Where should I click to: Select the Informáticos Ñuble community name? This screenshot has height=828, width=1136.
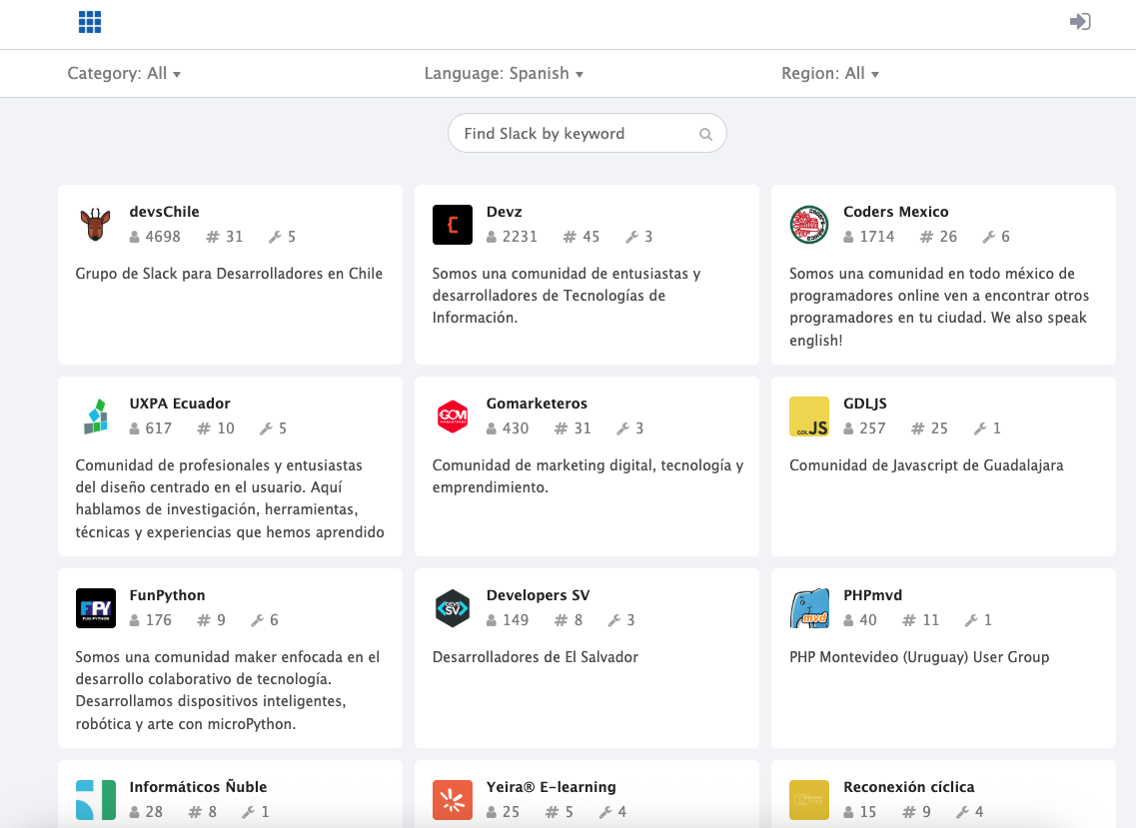[x=198, y=787]
